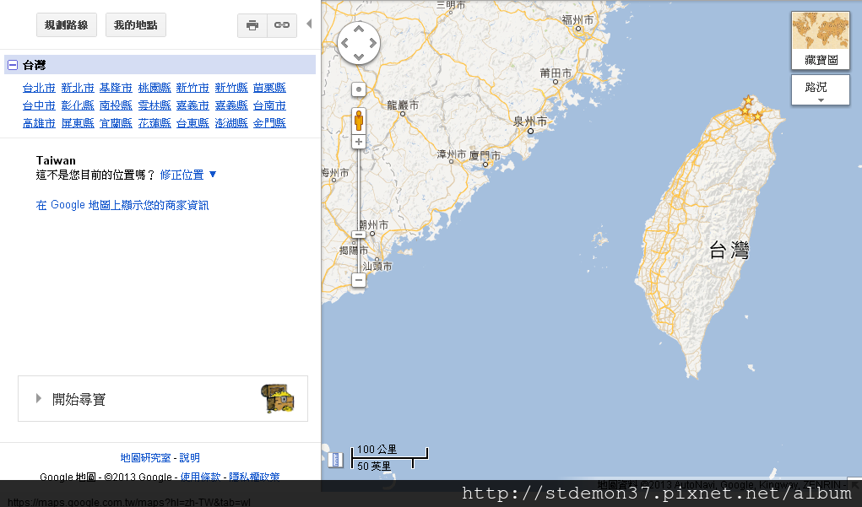
Task: Click the treasure chest icon
Action: pyautogui.click(x=278, y=398)
